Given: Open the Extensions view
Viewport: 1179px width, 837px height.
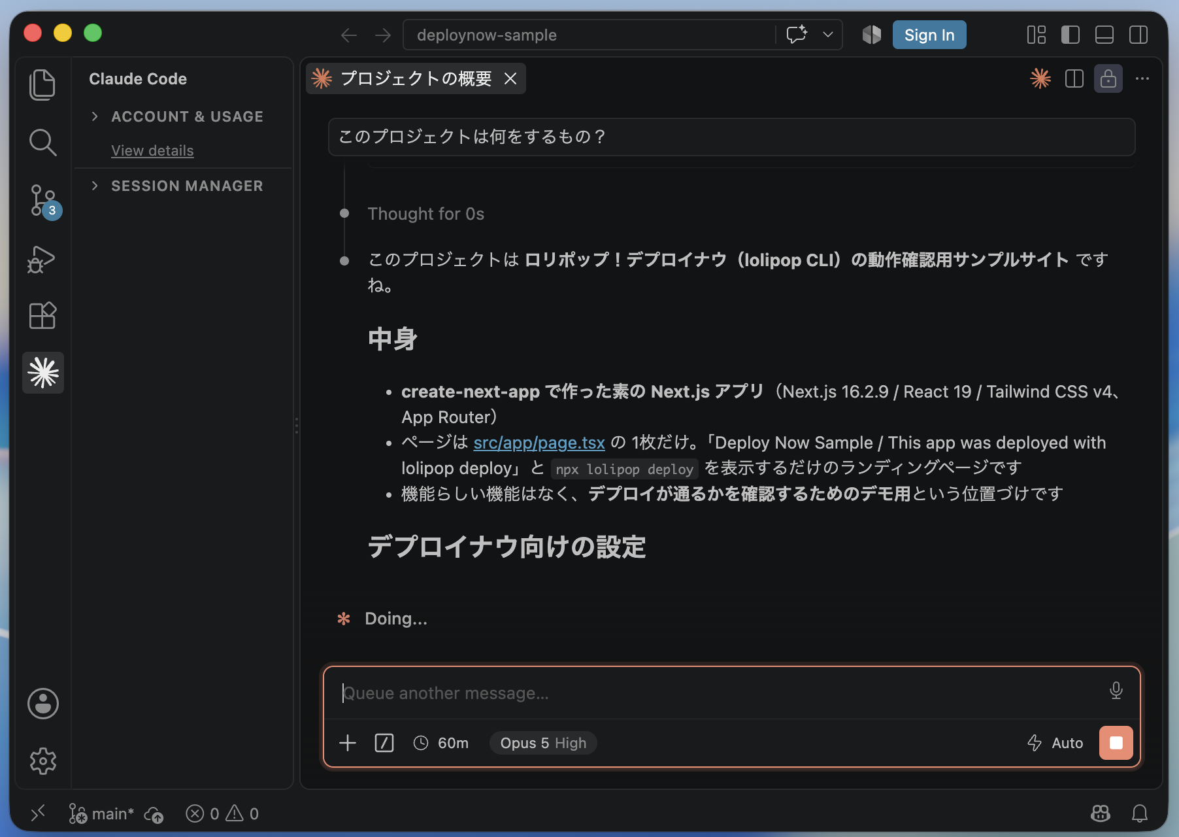Looking at the screenshot, I should point(42,316).
